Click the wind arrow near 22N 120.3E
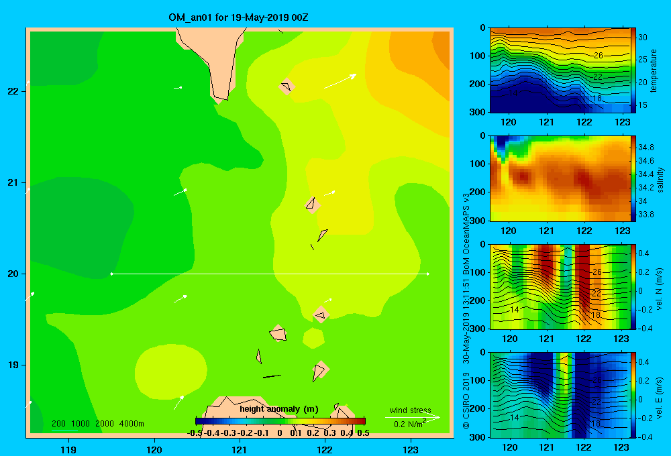671x456 pixels. (x=178, y=88)
